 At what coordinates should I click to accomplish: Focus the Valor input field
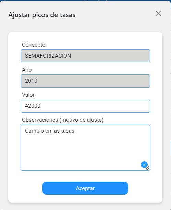pos(85,106)
